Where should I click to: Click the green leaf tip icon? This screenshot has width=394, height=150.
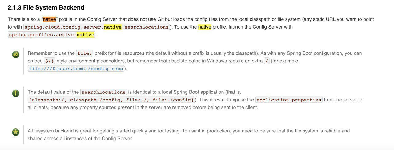coord(15,55)
